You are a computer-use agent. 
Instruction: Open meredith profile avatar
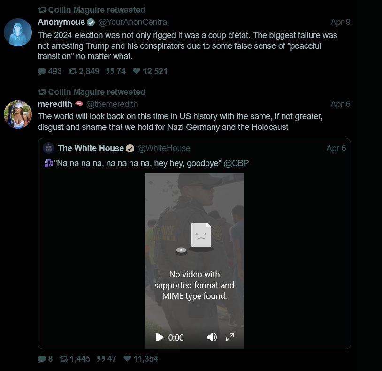pos(18,114)
